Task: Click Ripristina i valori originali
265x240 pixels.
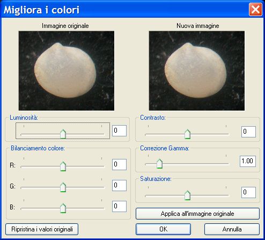Action: (42, 229)
